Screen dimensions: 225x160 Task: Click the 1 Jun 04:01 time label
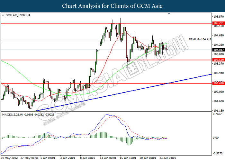[x=48, y=158]
